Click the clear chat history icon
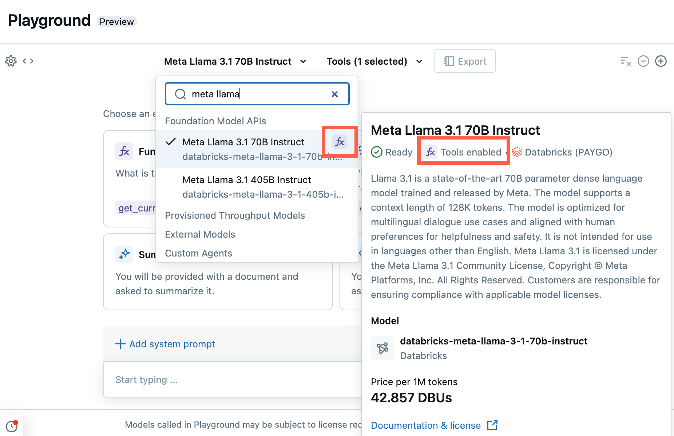Viewport: 674px width, 436px height. [626, 61]
